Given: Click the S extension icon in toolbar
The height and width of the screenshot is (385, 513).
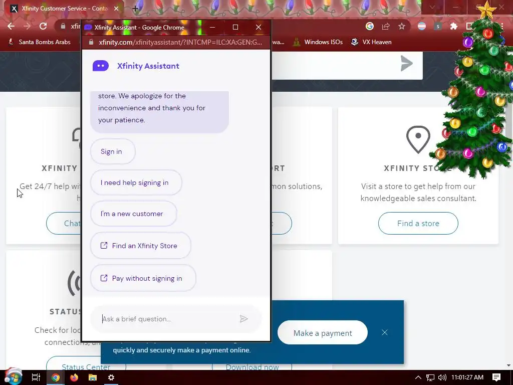Looking at the screenshot, I should [x=438, y=26].
